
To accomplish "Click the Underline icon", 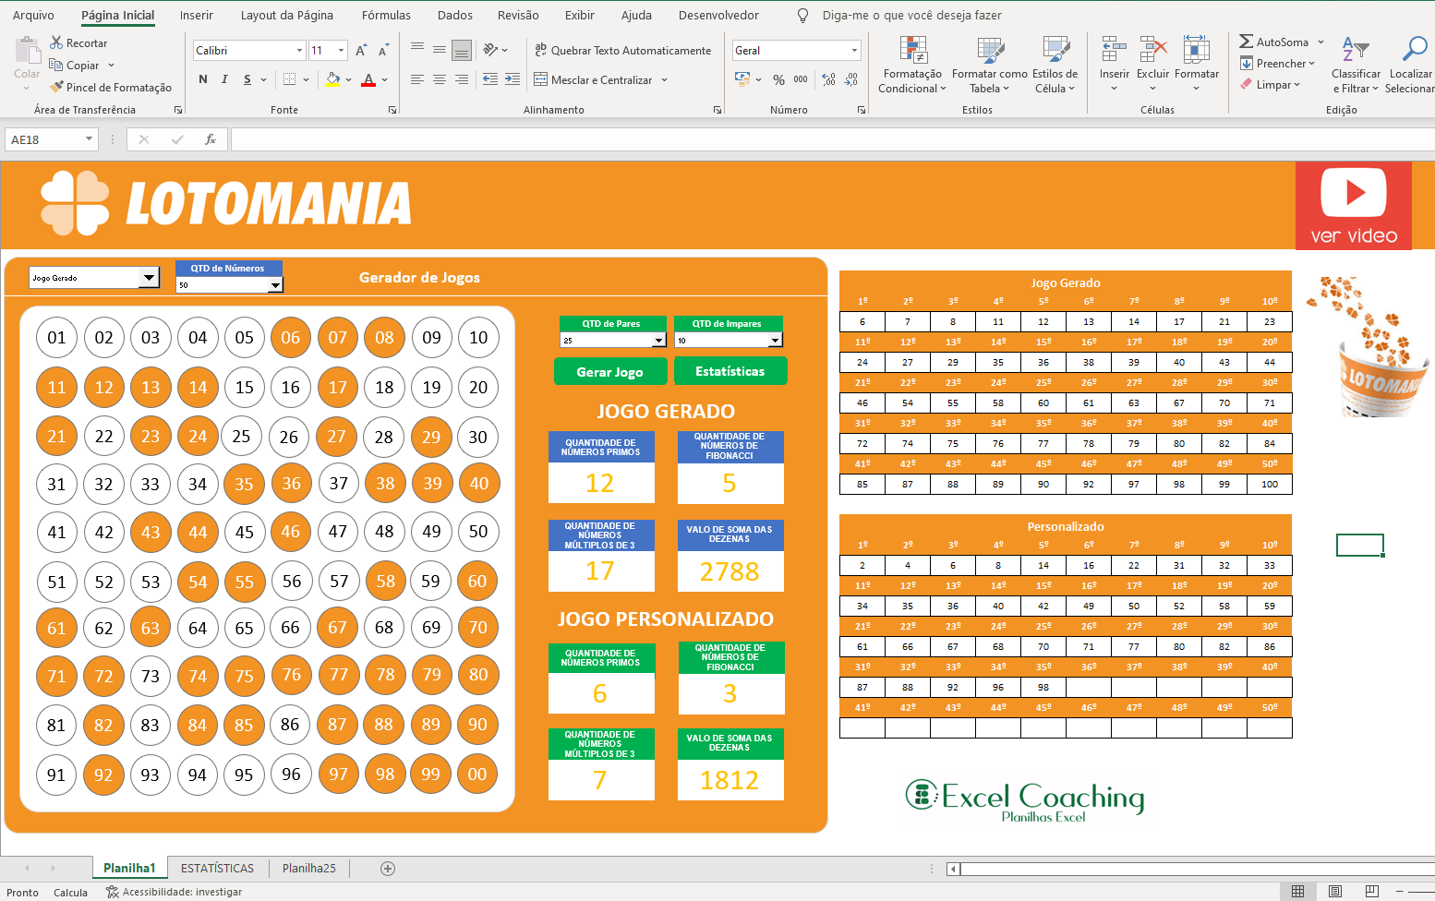I will (x=247, y=79).
